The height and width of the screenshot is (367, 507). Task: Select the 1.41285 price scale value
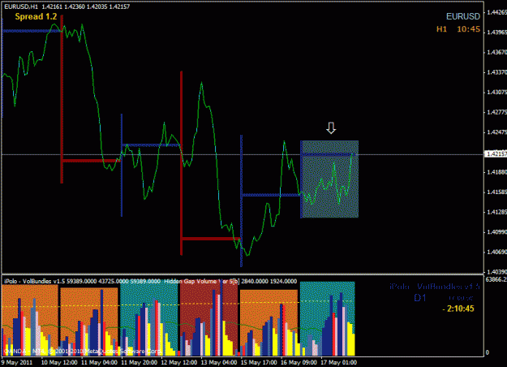point(496,212)
